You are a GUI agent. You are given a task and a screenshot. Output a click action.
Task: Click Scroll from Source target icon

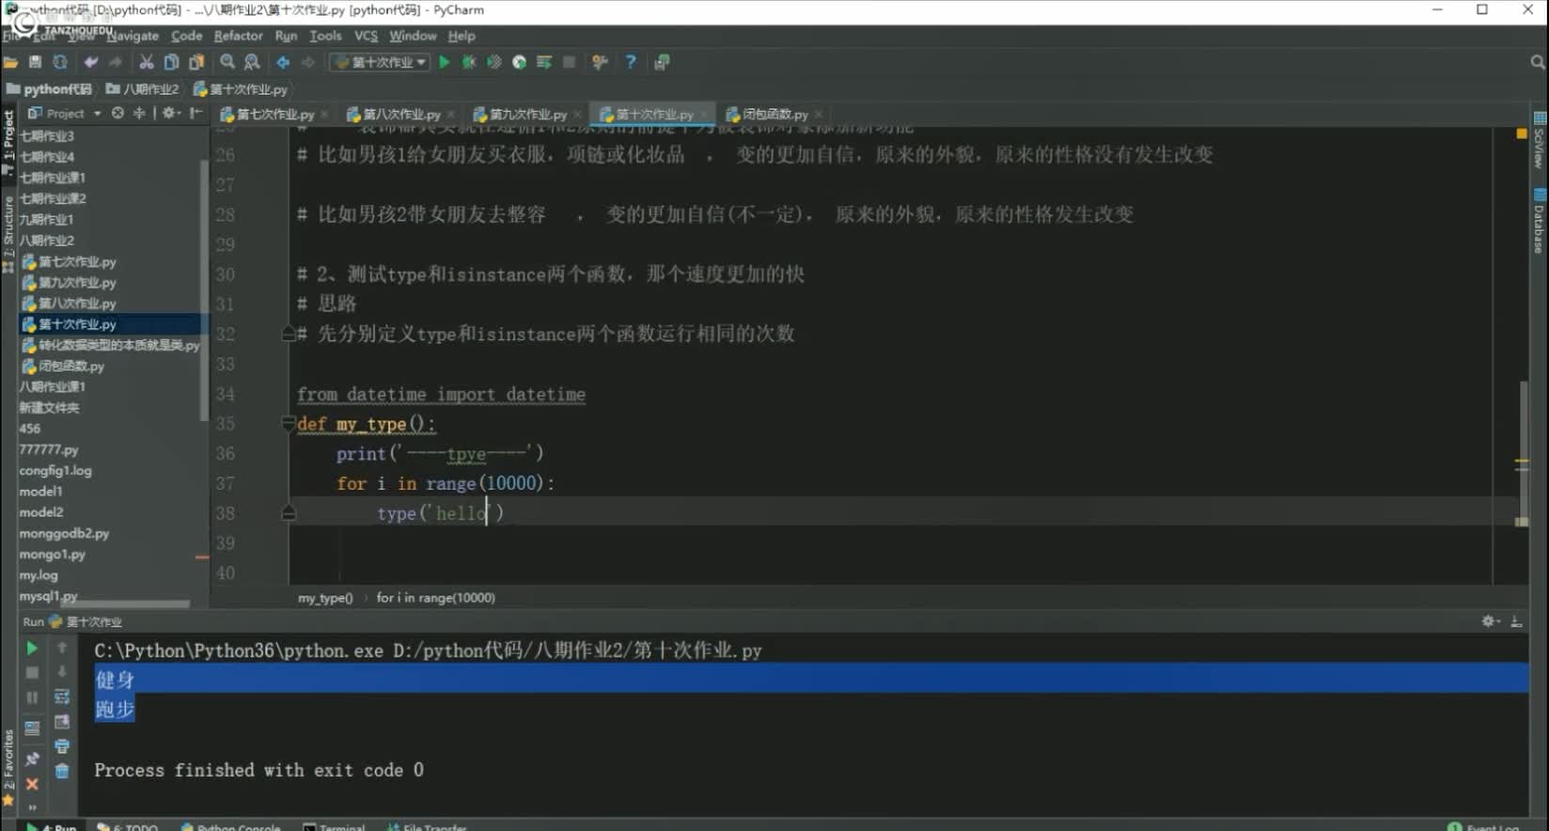tap(117, 113)
